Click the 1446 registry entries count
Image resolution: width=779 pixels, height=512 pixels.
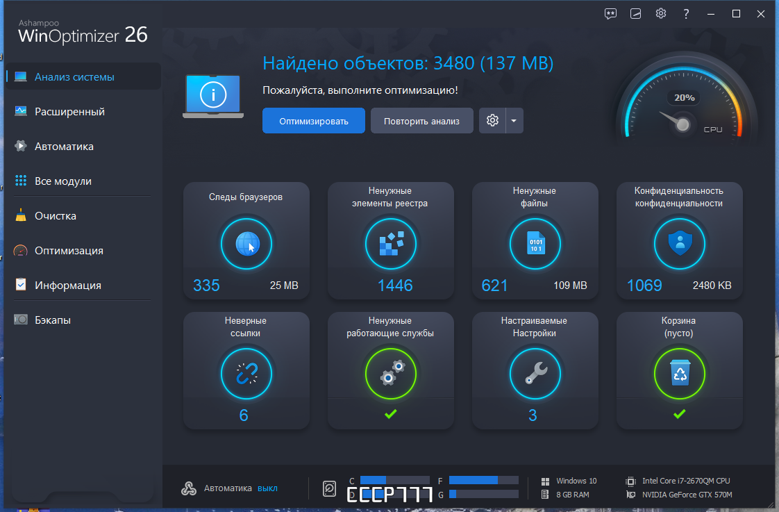[x=395, y=286]
